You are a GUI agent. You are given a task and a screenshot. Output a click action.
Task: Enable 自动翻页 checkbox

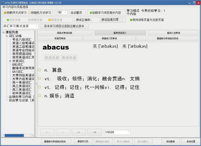click(x=75, y=13)
